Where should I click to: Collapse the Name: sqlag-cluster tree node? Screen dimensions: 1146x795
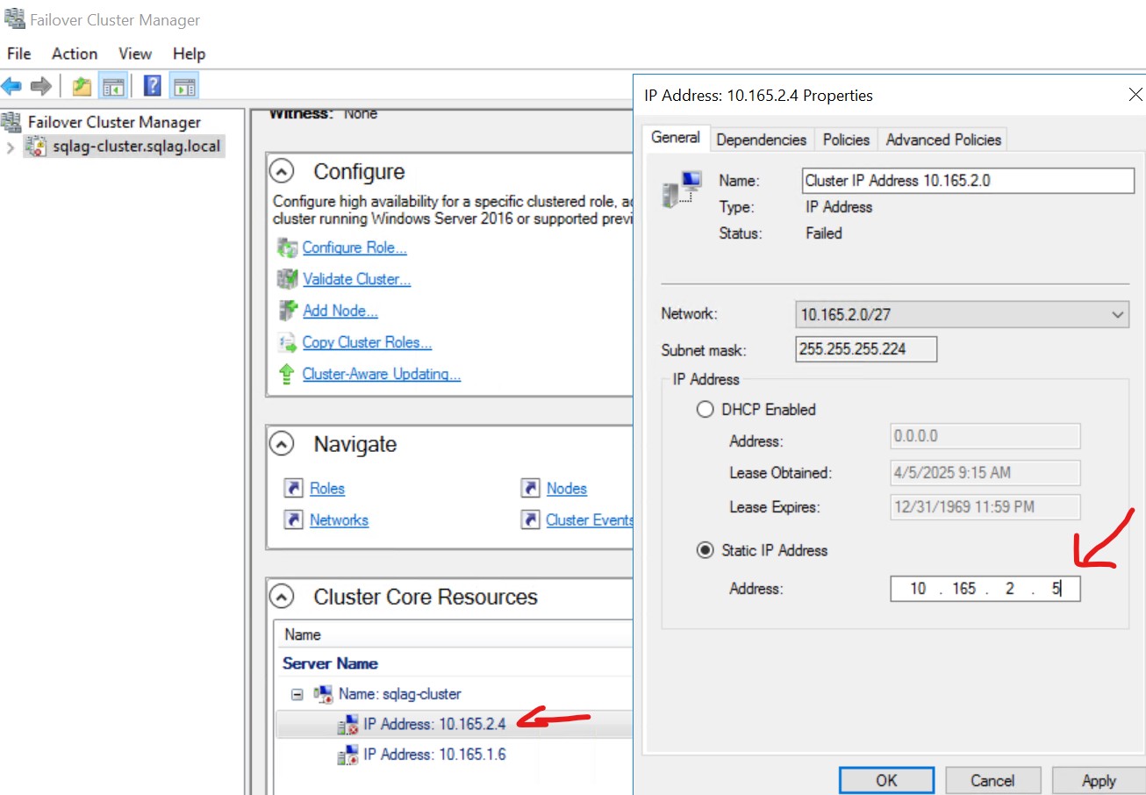click(297, 694)
